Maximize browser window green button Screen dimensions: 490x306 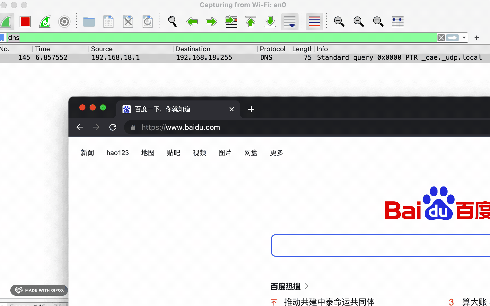click(103, 107)
